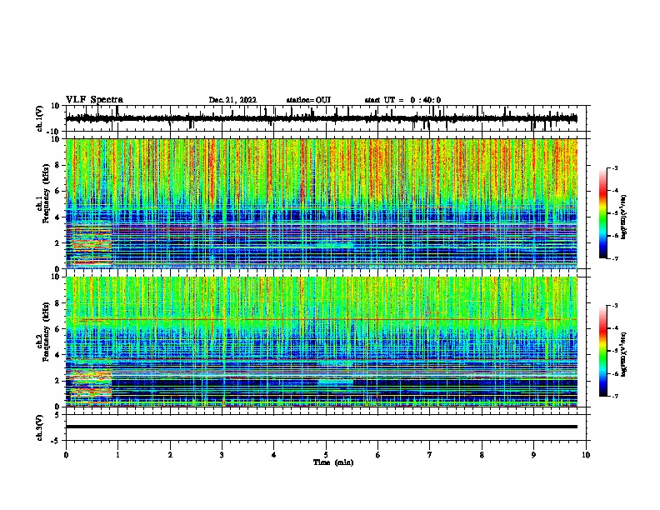Click the ch.3 flat black signal line
The height and width of the screenshot is (510, 660).
point(321,427)
